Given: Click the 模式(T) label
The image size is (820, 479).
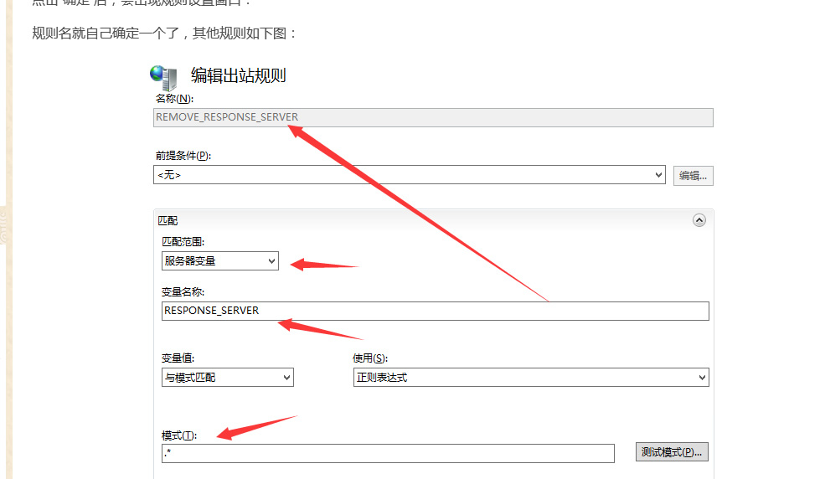Looking at the screenshot, I should point(178,435).
